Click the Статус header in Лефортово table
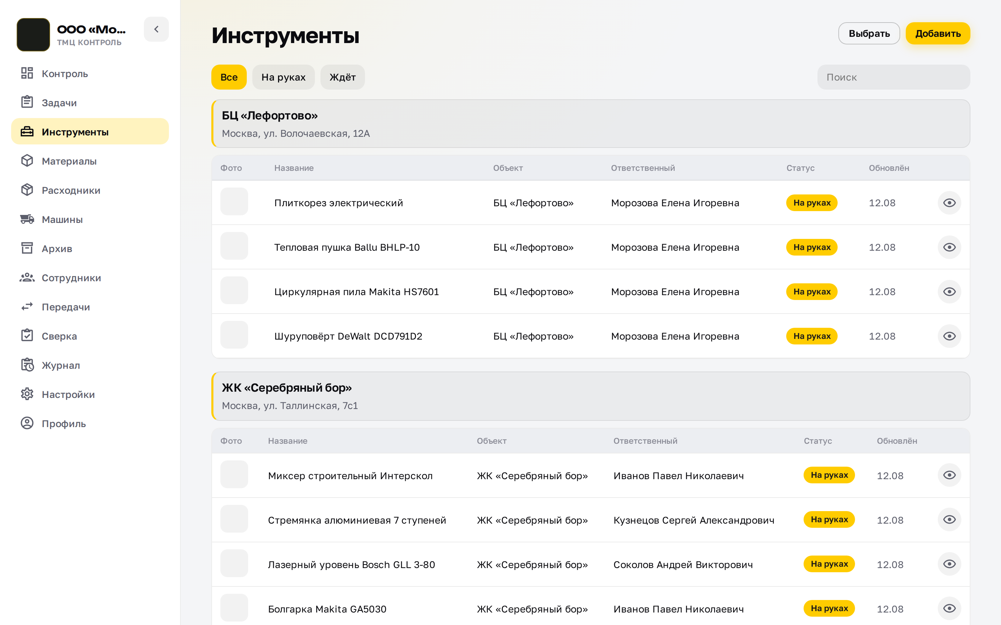Screen dimensions: 1001x625 pyautogui.click(x=800, y=168)
